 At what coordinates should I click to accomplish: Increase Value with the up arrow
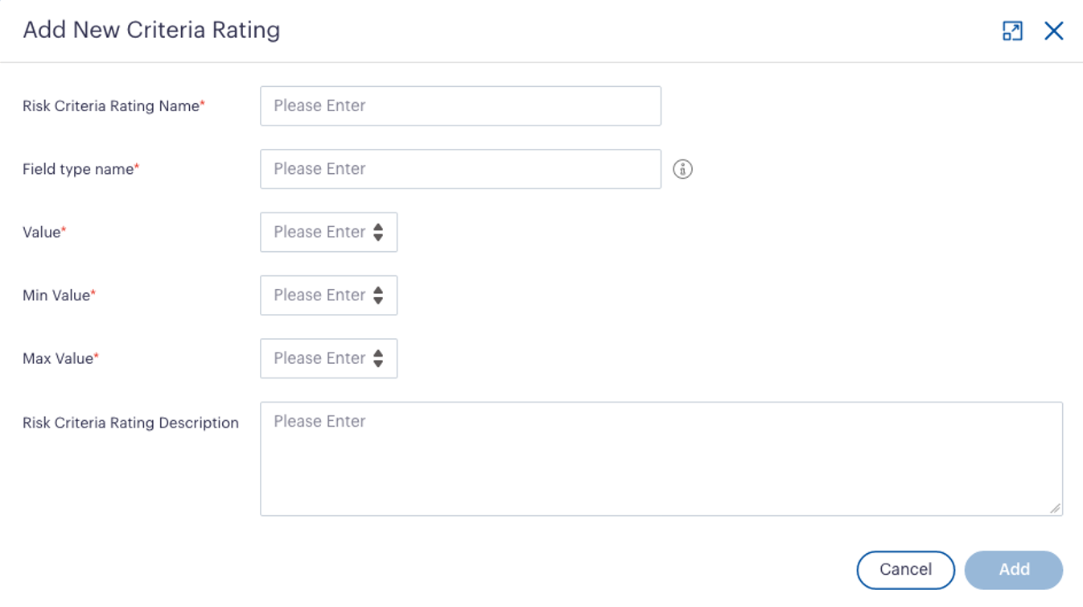[378, 227]
